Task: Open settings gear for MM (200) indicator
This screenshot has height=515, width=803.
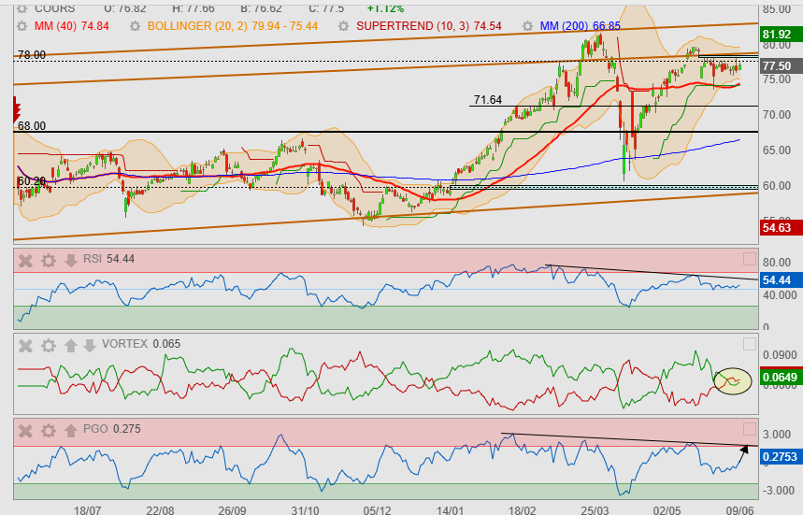Action: pos(527,26)
